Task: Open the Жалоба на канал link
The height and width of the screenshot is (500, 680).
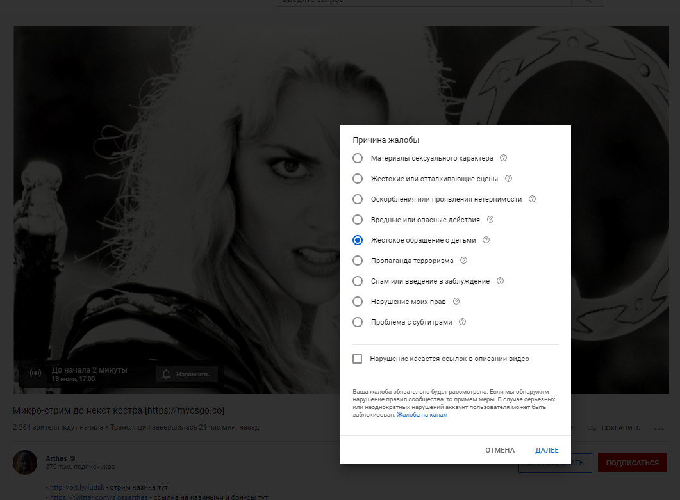Action: point(421,415)
